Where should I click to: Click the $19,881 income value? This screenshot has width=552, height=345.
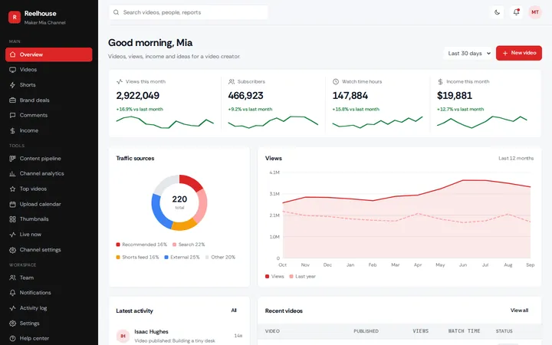pyautogui.click(x=455, y=96)
